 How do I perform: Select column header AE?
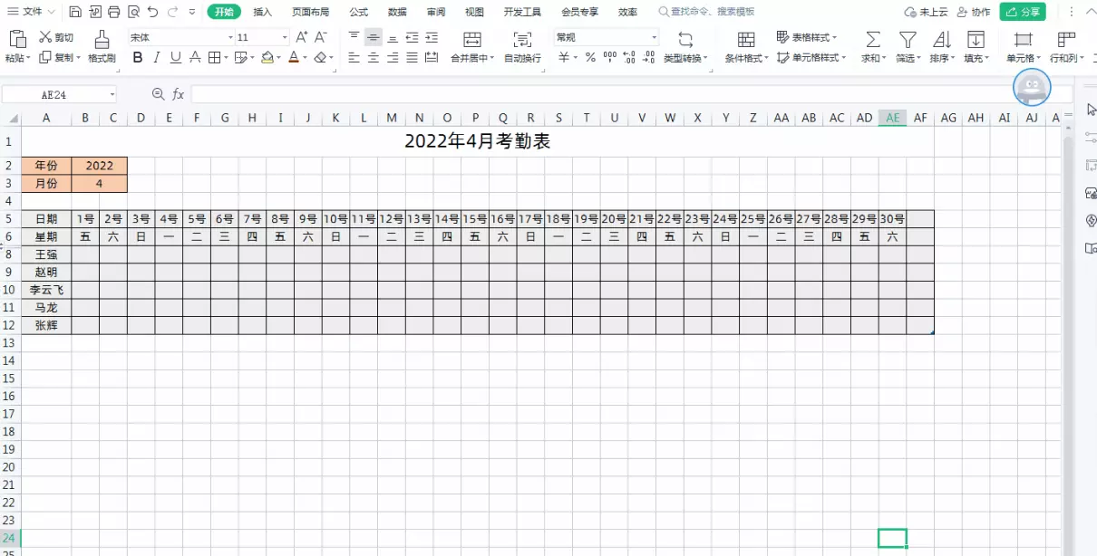(x=892, y=118)
